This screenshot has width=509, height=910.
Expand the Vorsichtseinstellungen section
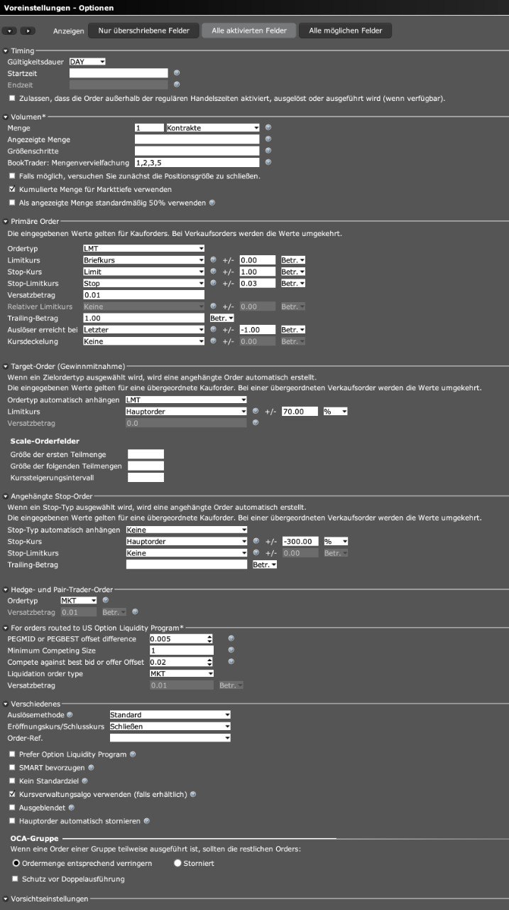(x=6, y=899)
